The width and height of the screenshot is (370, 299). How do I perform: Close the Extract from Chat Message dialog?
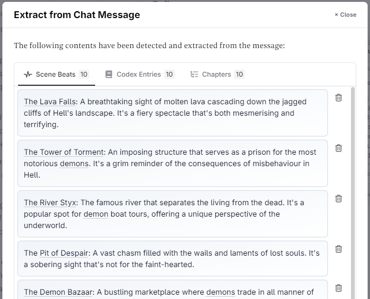pos(345,15)
